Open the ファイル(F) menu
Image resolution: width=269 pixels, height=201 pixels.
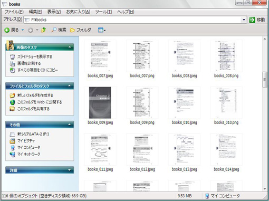pyautogui.click(x=14, y=12)
